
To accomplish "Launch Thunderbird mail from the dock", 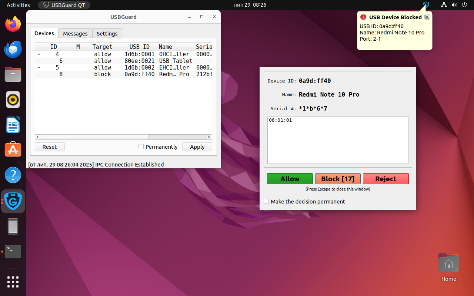I will pyautogui.click(x=13, y=49).
